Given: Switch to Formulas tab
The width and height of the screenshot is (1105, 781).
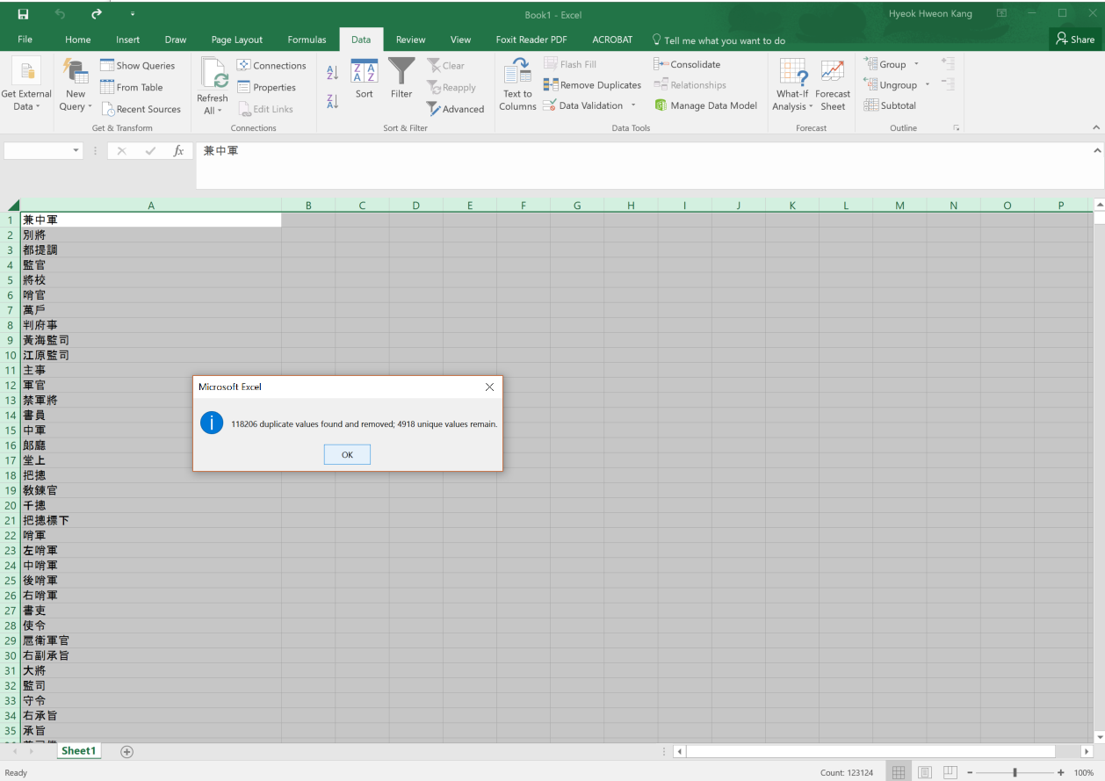Looking at the screenshot, I should click(307, 40).
